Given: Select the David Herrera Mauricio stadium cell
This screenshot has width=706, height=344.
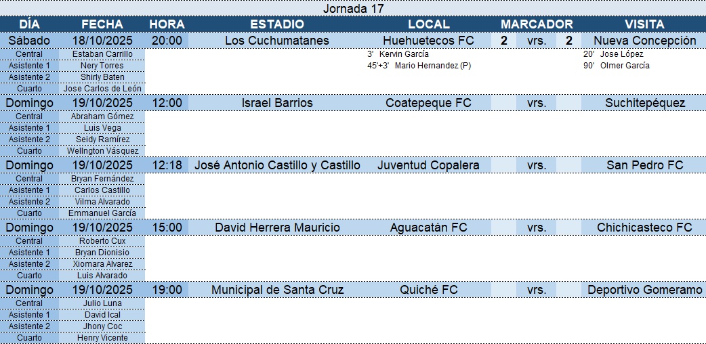Looking at the screenshot, I should 276,228.
